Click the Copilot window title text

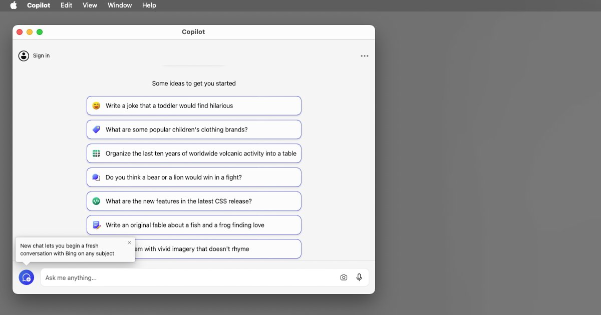[x=193, y=32]
